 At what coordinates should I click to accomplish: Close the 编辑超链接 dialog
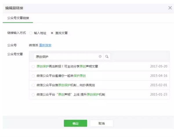pos(170,8)
